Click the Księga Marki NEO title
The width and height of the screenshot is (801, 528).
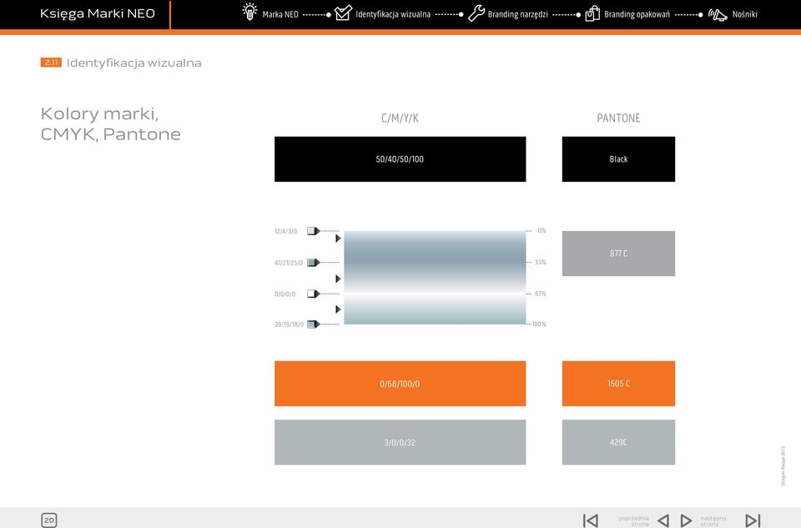click(98, 14)
